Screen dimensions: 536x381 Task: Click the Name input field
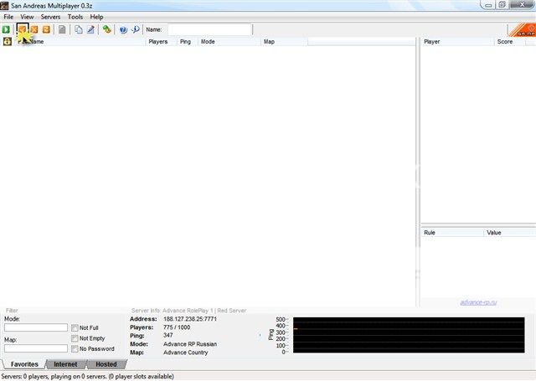(x=208, y=29)
